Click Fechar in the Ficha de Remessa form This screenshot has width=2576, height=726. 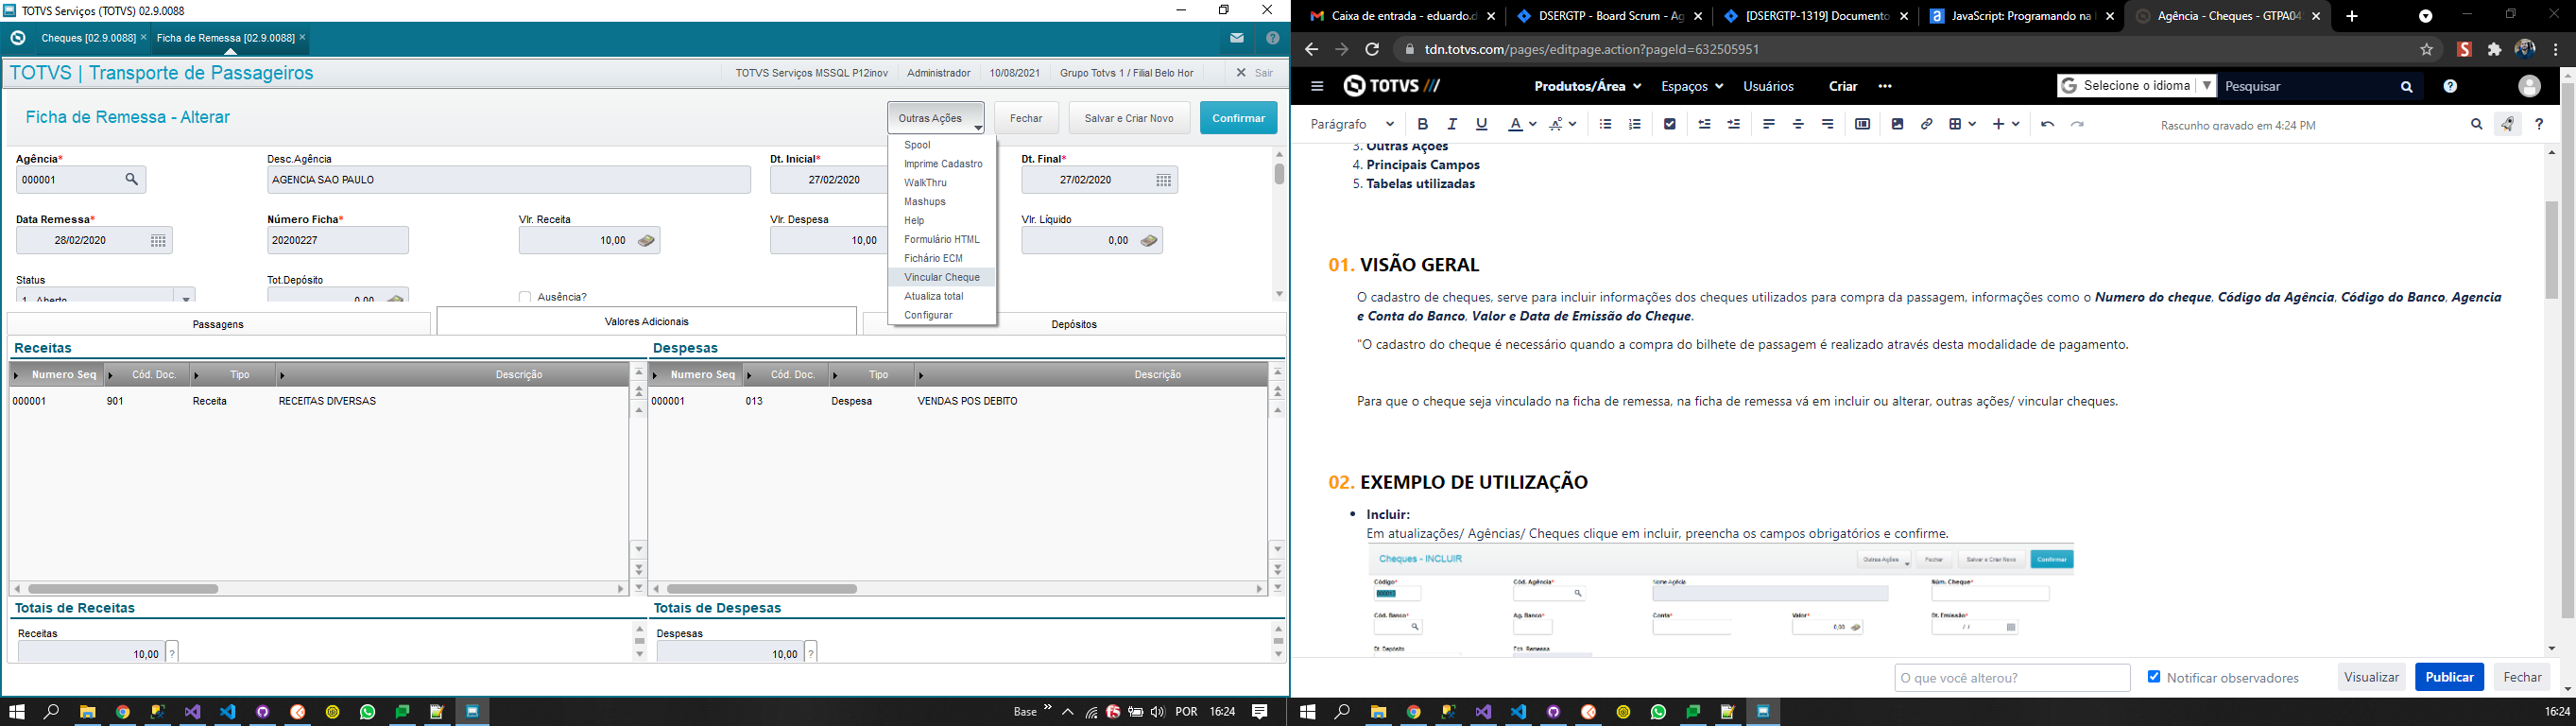pyautogui.click(x=1026, y=118)
